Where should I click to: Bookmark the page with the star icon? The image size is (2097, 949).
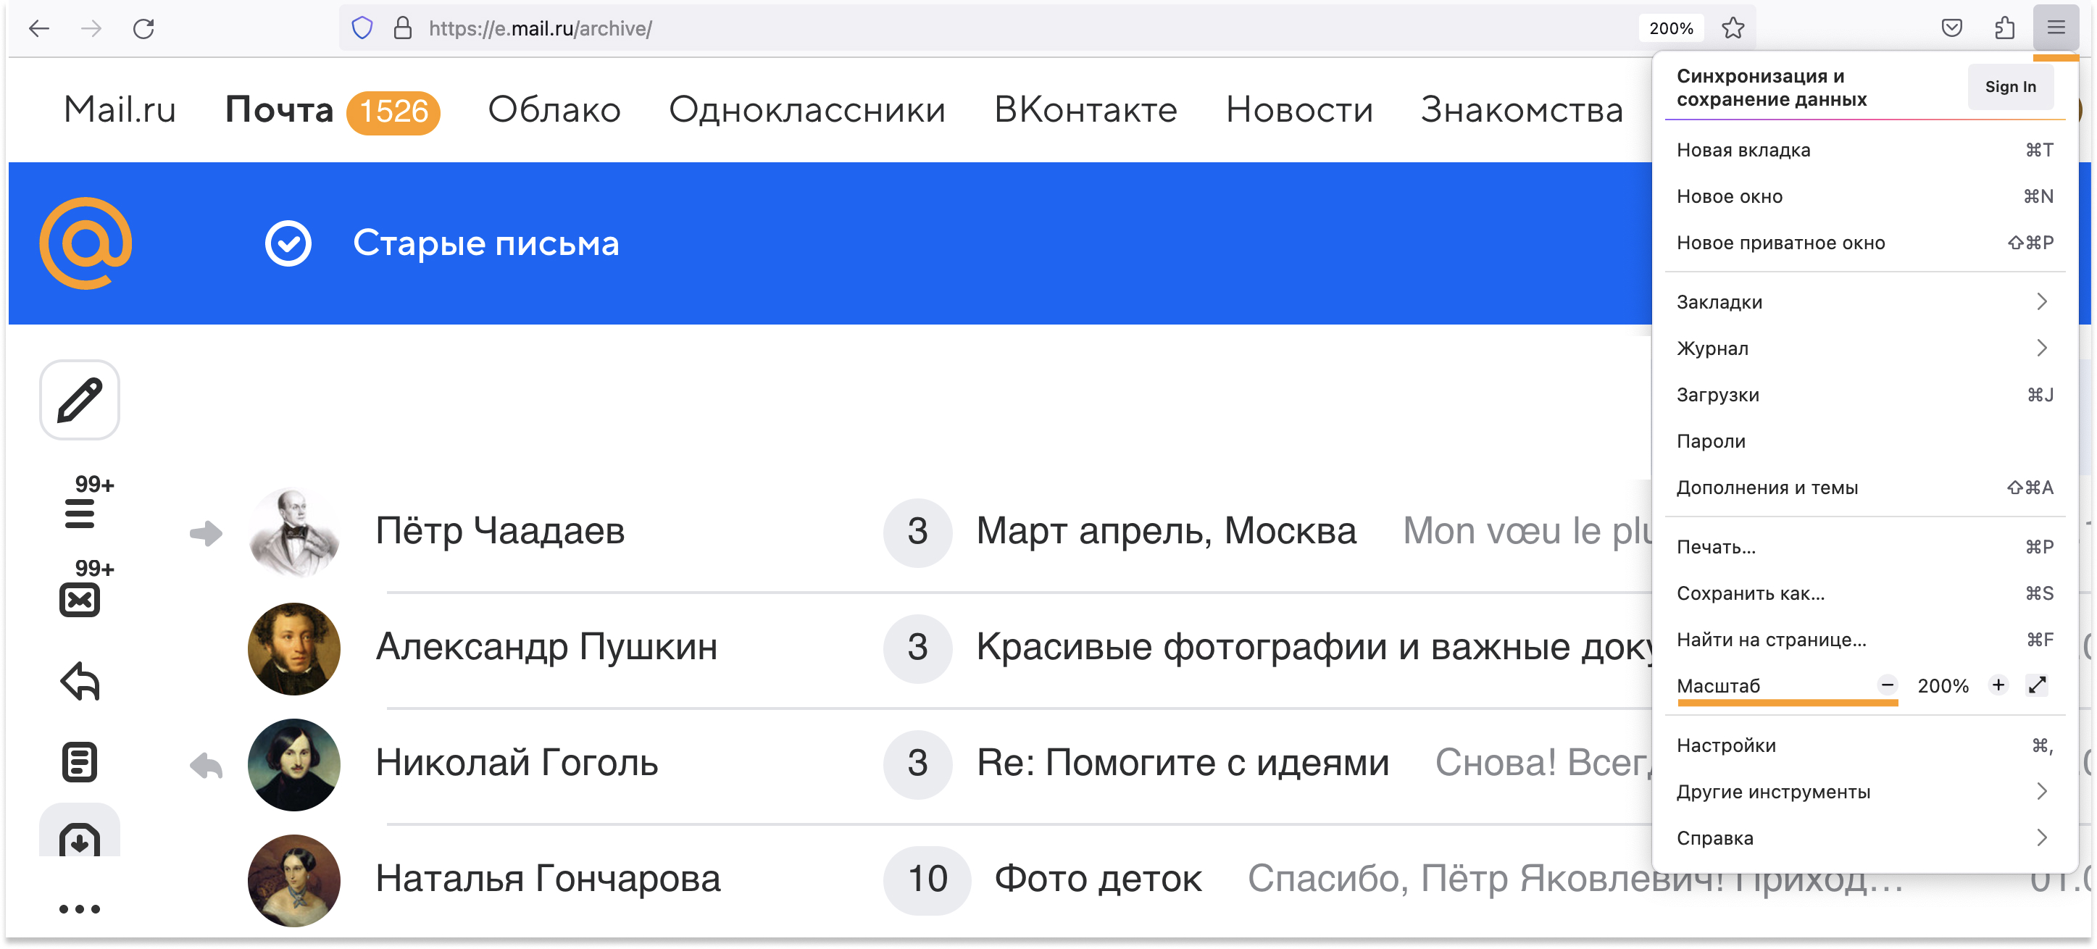tap(1733, 28)
